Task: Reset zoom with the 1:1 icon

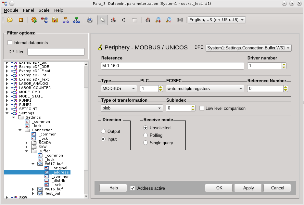Action: pos(180,20)
